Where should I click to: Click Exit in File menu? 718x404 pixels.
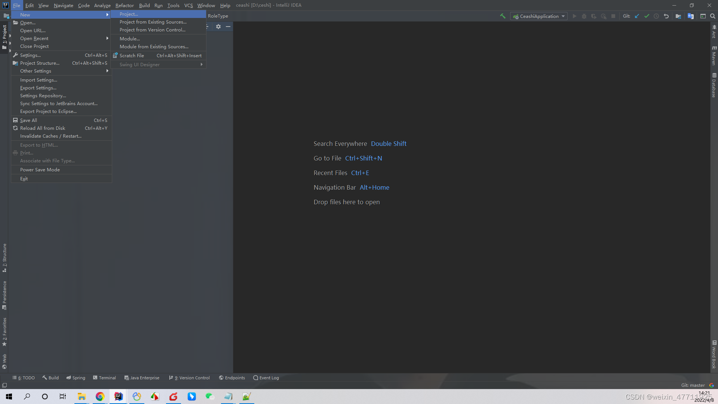pyautogui.click(x=61, y=179)
